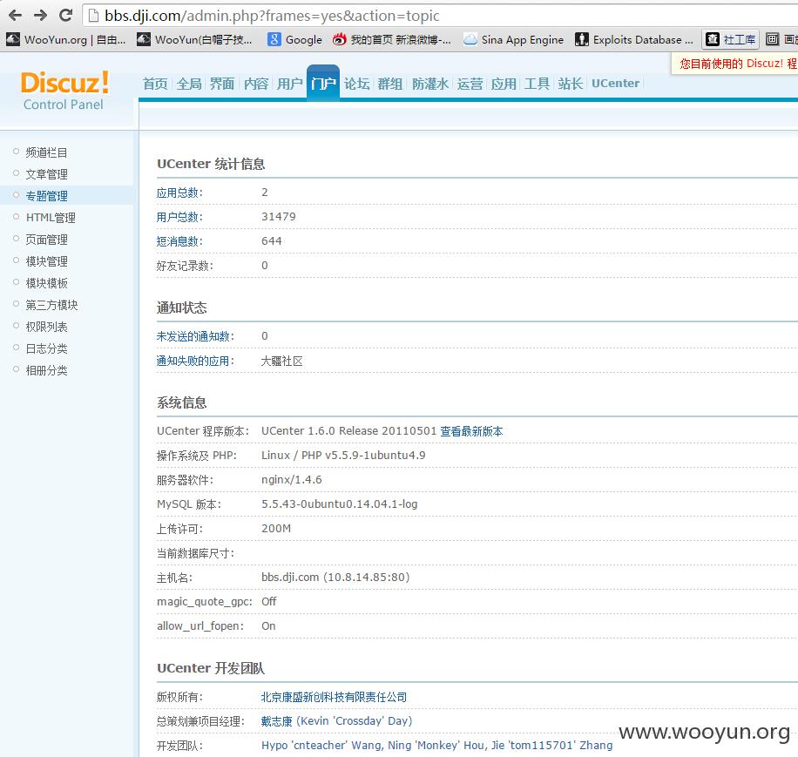Open 模块管理 in sidebar
This screenshot has height=757, width=798.
coord(46,261)
